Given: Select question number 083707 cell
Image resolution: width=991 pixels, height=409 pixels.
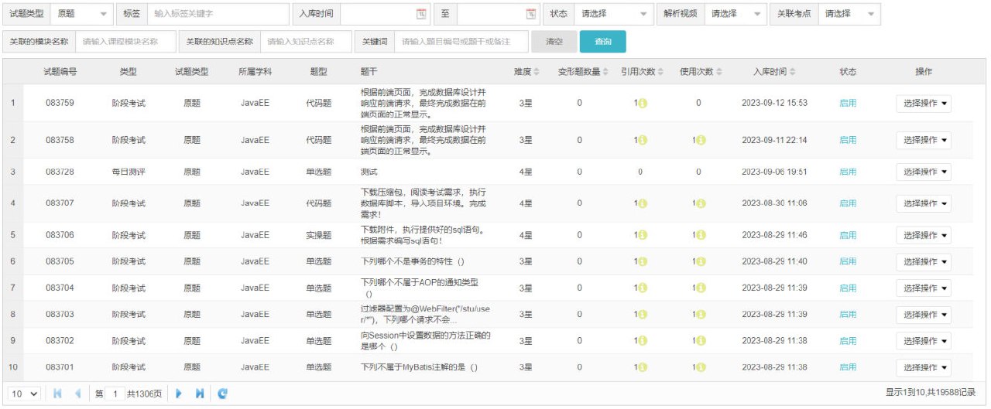Looking at the screenshot, I should pos(60,203).
